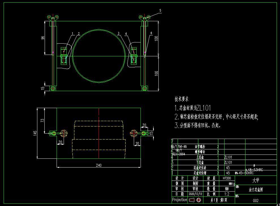Select the "GB/T 798-88" standard code
This screenshot has height=206, width=280.
[x=179, y=147]
